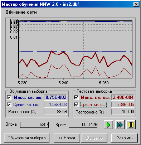Go back with the << Назад button

pyautogui.click(x=67, y=138)
